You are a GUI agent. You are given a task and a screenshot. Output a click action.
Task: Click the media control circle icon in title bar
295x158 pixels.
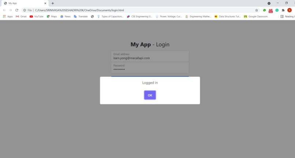click(269, 3)
